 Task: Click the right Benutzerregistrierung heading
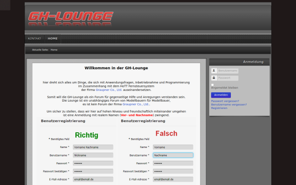[x=143, y=121]
